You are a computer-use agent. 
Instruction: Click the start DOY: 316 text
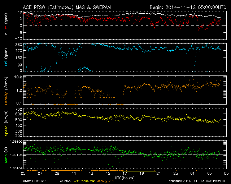(x=35, y=180)
